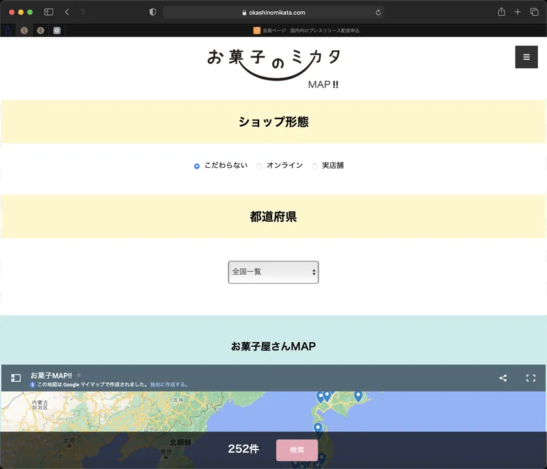Click the first pinned tab

8,31
